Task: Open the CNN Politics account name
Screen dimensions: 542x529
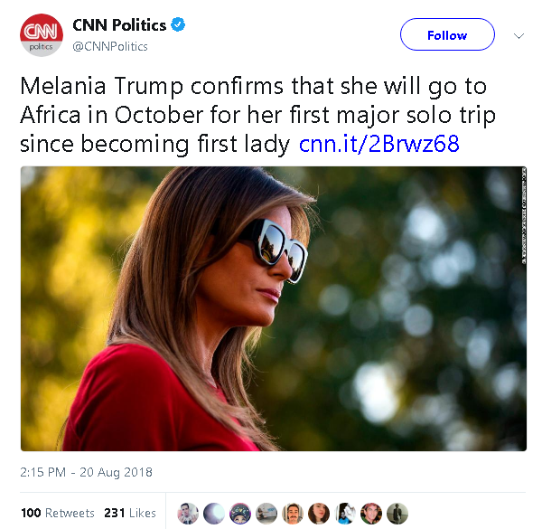Action: pos(120,25)
